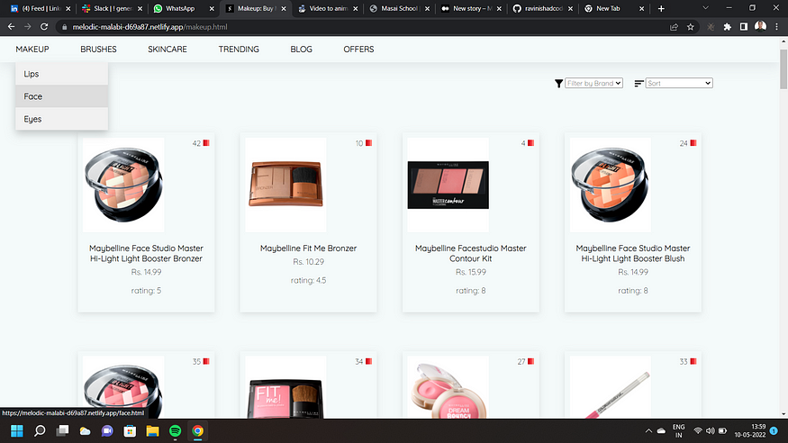Click the red icon beside count 10
The width and height of the screenshot is (788, 443).
pyautogui.click(x=369, y=143)
